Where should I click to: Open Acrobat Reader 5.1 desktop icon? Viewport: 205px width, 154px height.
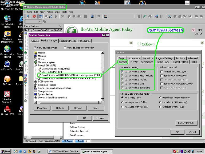[x=7, y=97]
